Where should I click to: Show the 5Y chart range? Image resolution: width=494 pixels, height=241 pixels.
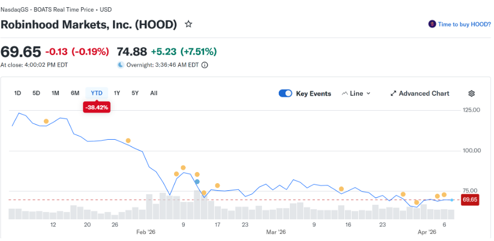135,93
